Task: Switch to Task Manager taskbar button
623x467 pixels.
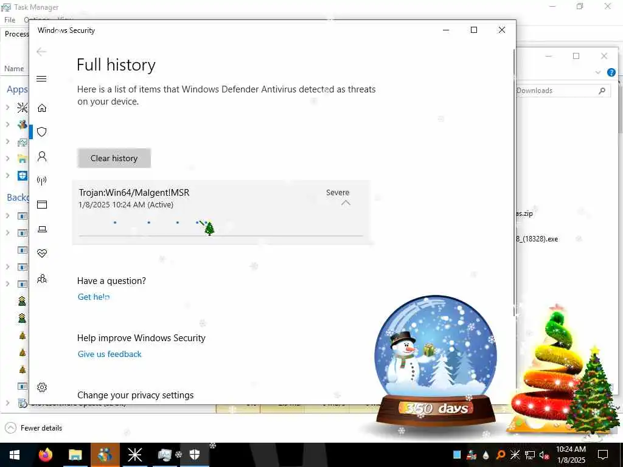Action: tap(164, 455)
